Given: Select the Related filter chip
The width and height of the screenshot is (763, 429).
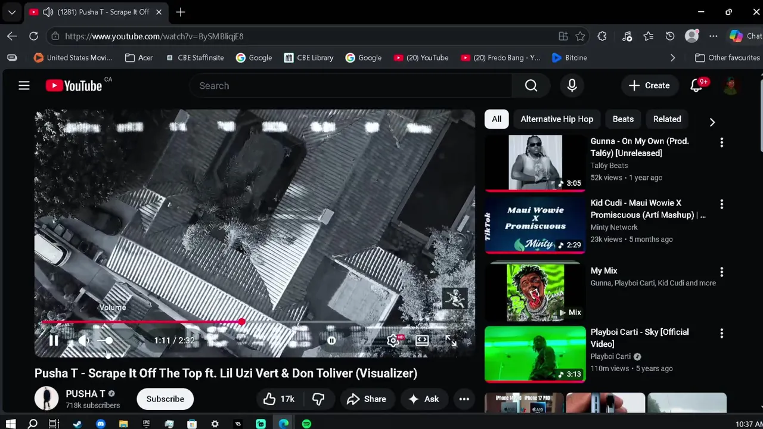Looking at the screenshot, I should point(667,119).
